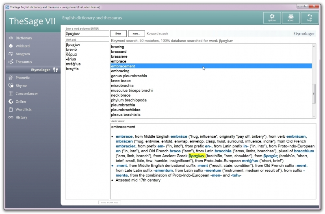The image size is (325, 214).
Task: Select 'microbrachia' result
Action: pyautogui.click(x=211, y=86)
